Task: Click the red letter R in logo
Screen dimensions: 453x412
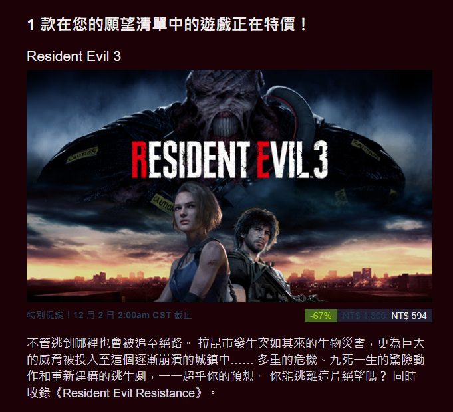Action: (140, 159)
